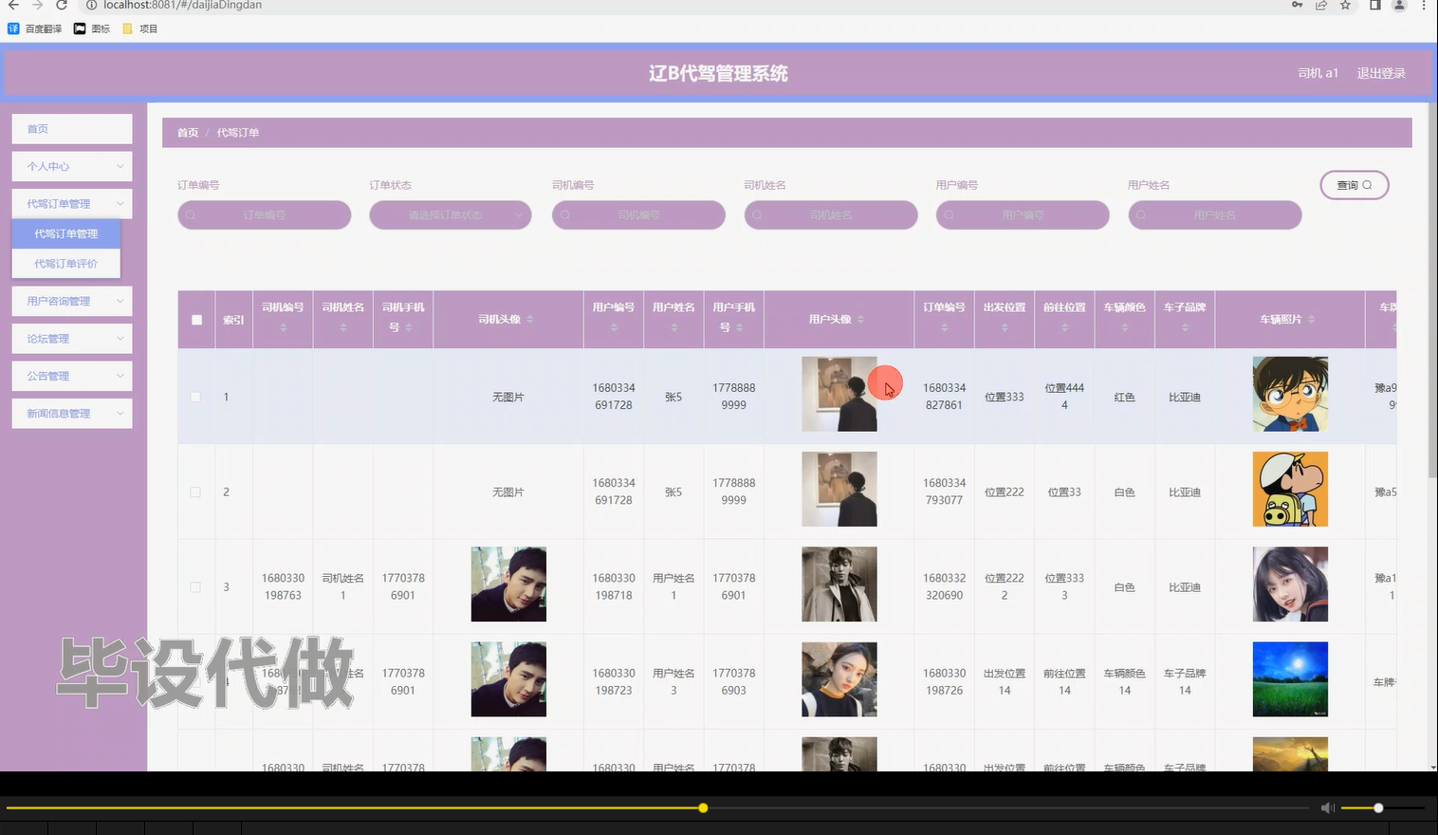Collapse the 代驾订单管理 sidebar menu
The height and width of the screenshot is (835, 1438).
72,203
